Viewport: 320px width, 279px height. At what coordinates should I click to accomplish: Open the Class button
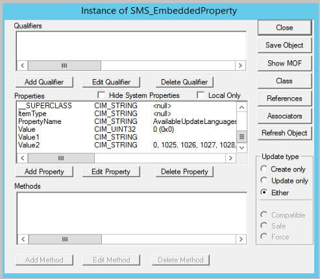pos(284,81)
